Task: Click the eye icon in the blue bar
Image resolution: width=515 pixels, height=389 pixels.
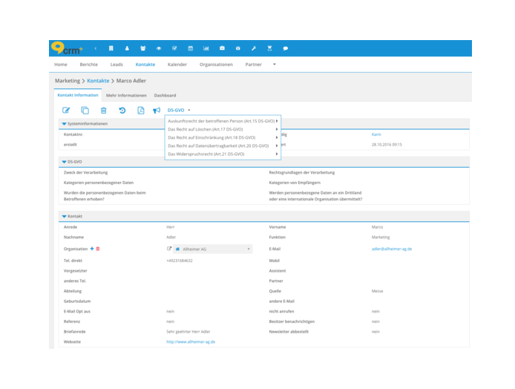Action: click(x=159, y=48)
